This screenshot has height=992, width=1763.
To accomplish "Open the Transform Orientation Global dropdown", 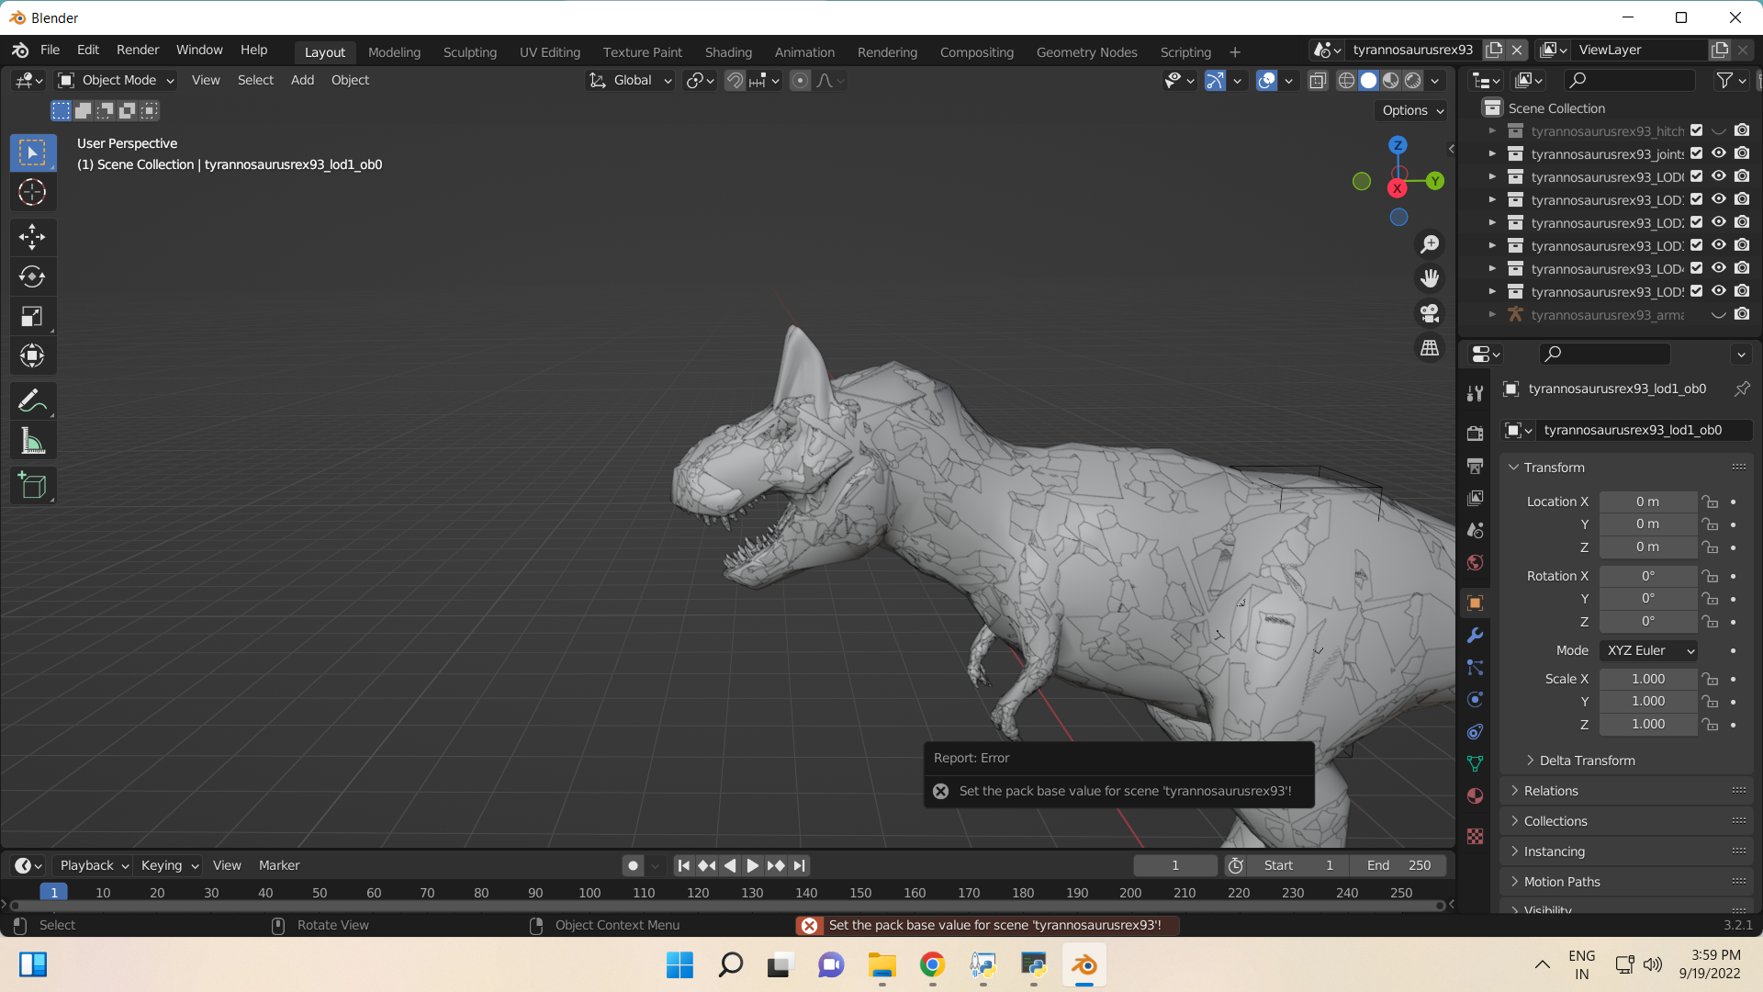I will pyautogui.click(x=630, y=80).
